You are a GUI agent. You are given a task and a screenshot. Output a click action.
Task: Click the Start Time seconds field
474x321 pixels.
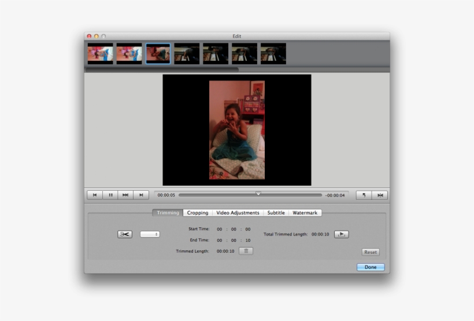[x=248, y=230]
